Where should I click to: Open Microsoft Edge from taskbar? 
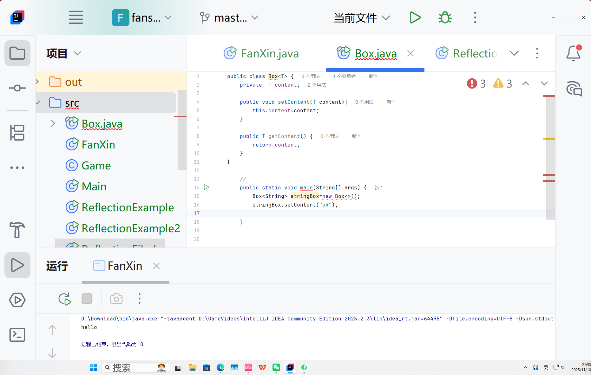[x=220, y=367]
